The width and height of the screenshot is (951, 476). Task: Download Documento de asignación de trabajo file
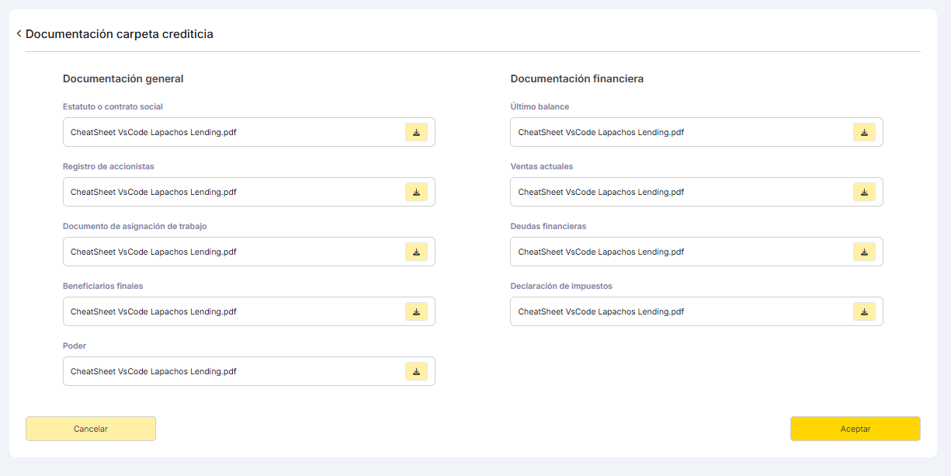[416, 252]
